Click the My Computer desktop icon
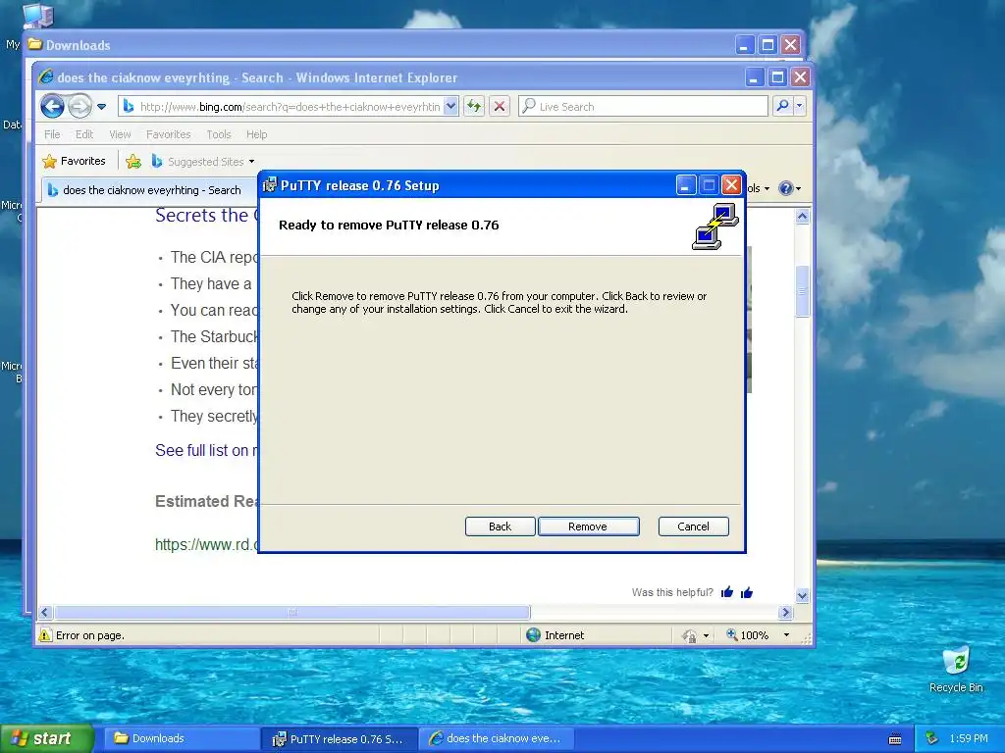Screen dimensions: 1005x753 click(x=37, y=16)
